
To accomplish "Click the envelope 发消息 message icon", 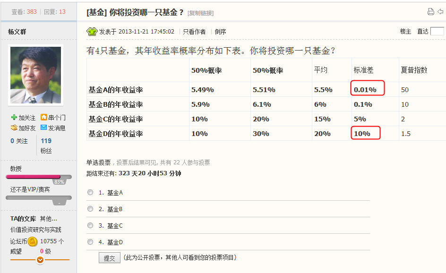I will (x=44, y=128).
